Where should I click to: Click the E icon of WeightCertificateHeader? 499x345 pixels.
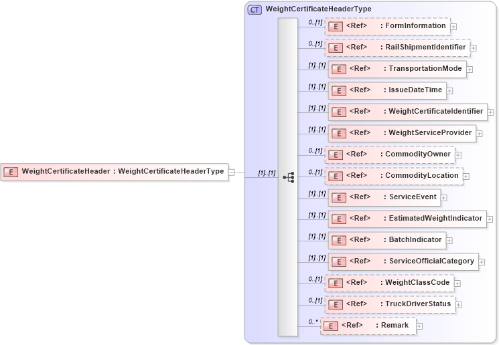(x=11, y=172)
